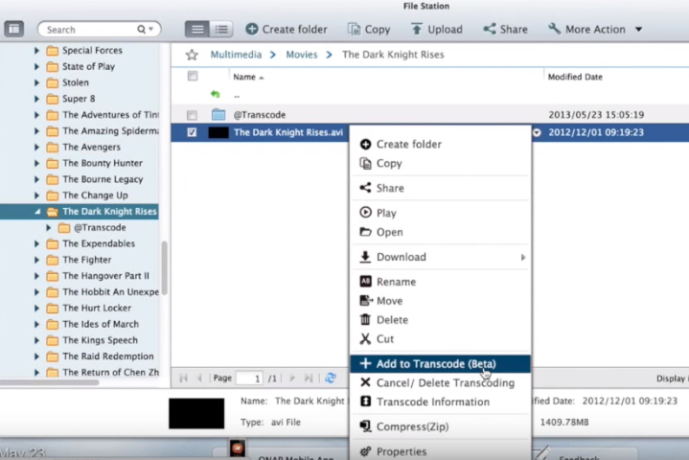
Task: Go to last page arrow
Action: point(309,378)
